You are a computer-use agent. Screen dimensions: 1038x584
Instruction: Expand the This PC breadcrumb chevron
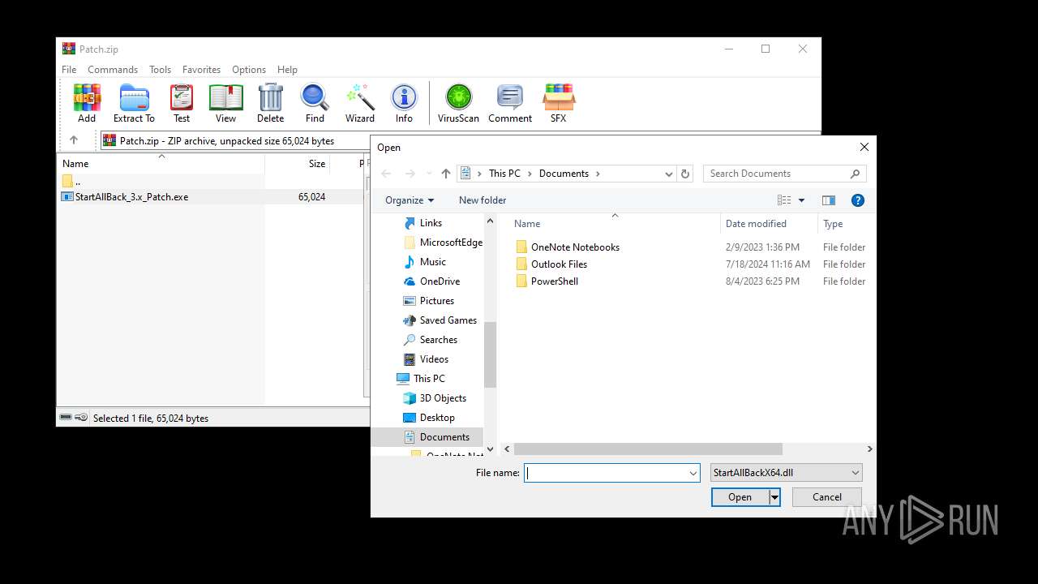(x=530, y=174)
